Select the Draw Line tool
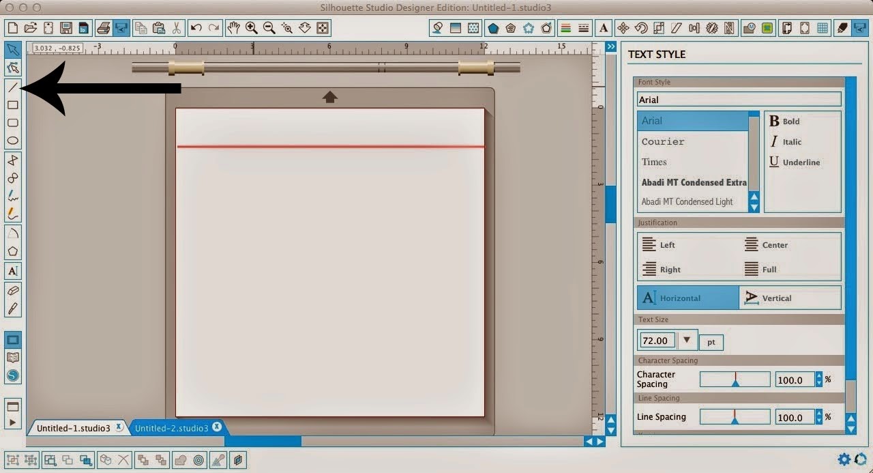This screenshot has width=873, height=473. coord(12,87)
